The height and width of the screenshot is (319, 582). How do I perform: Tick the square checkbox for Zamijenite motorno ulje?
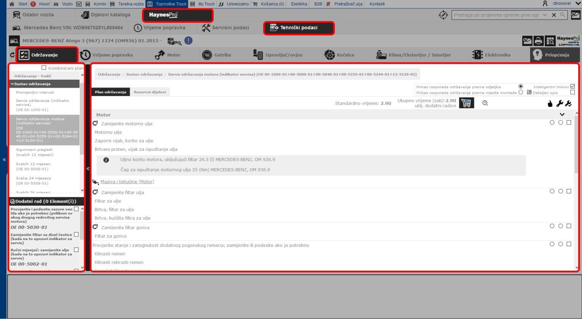tap(569, 122)
